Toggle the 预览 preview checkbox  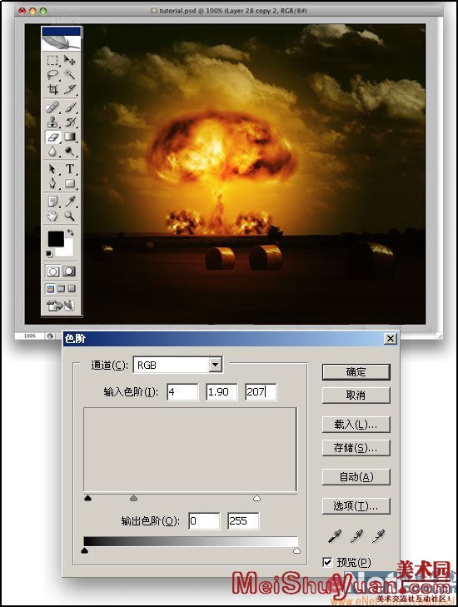pyautogui.click(x=327, y=562)
